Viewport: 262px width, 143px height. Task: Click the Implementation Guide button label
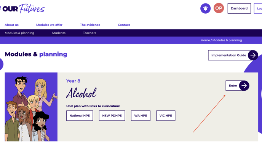228,55
